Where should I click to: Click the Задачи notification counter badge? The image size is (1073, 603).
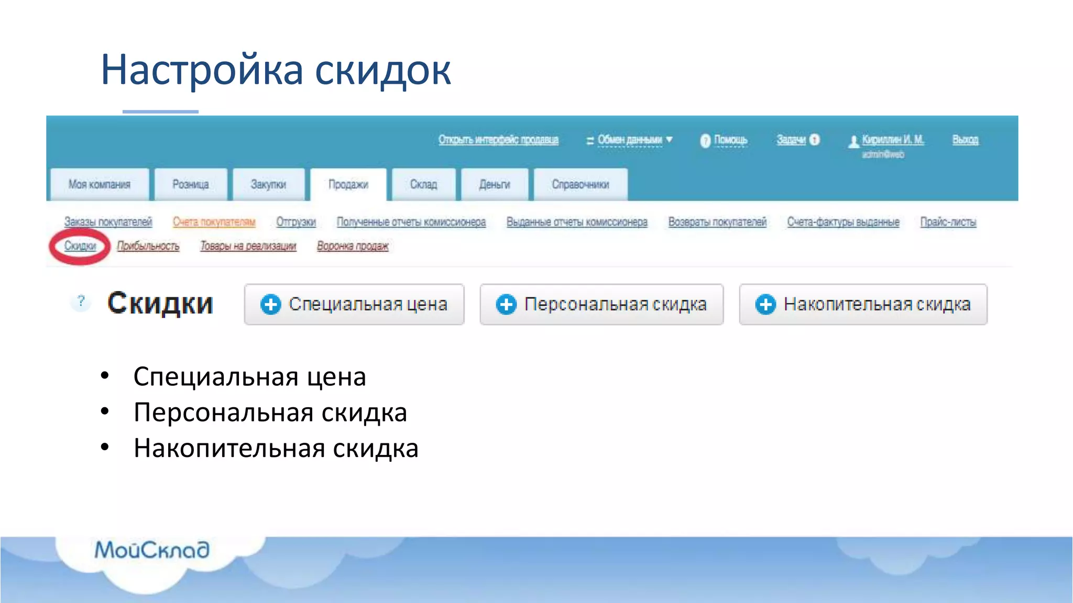814,140
